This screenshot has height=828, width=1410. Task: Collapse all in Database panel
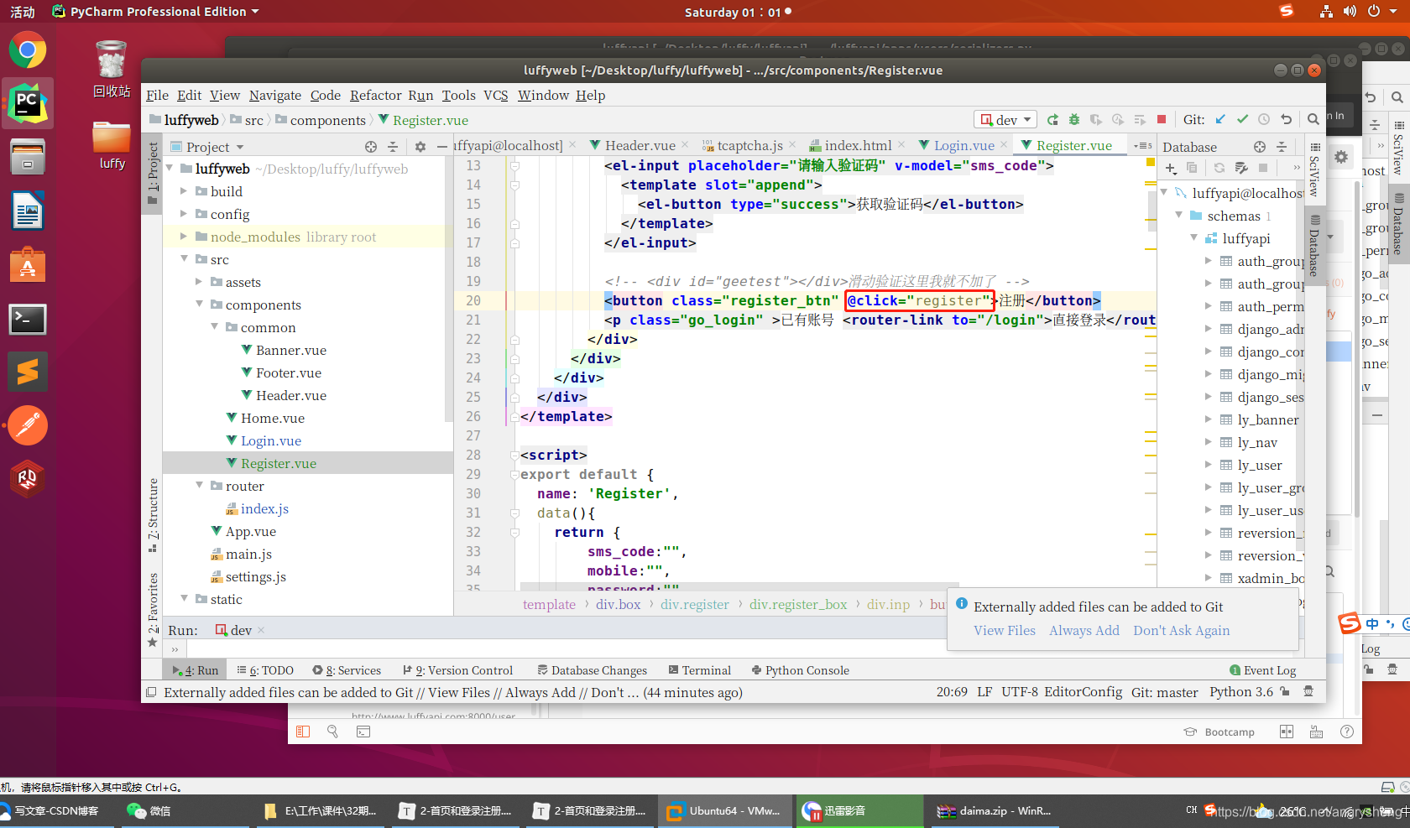pyautogui.click(x=1282, y=147)
